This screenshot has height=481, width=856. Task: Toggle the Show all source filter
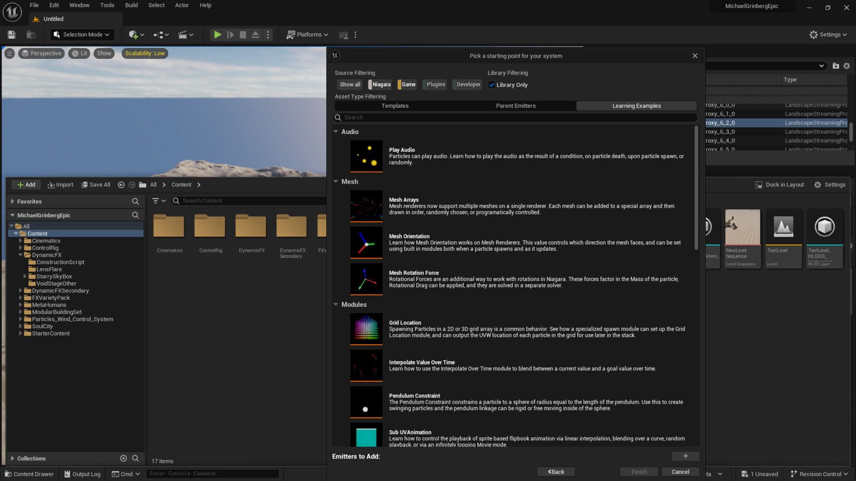point(350,84)
